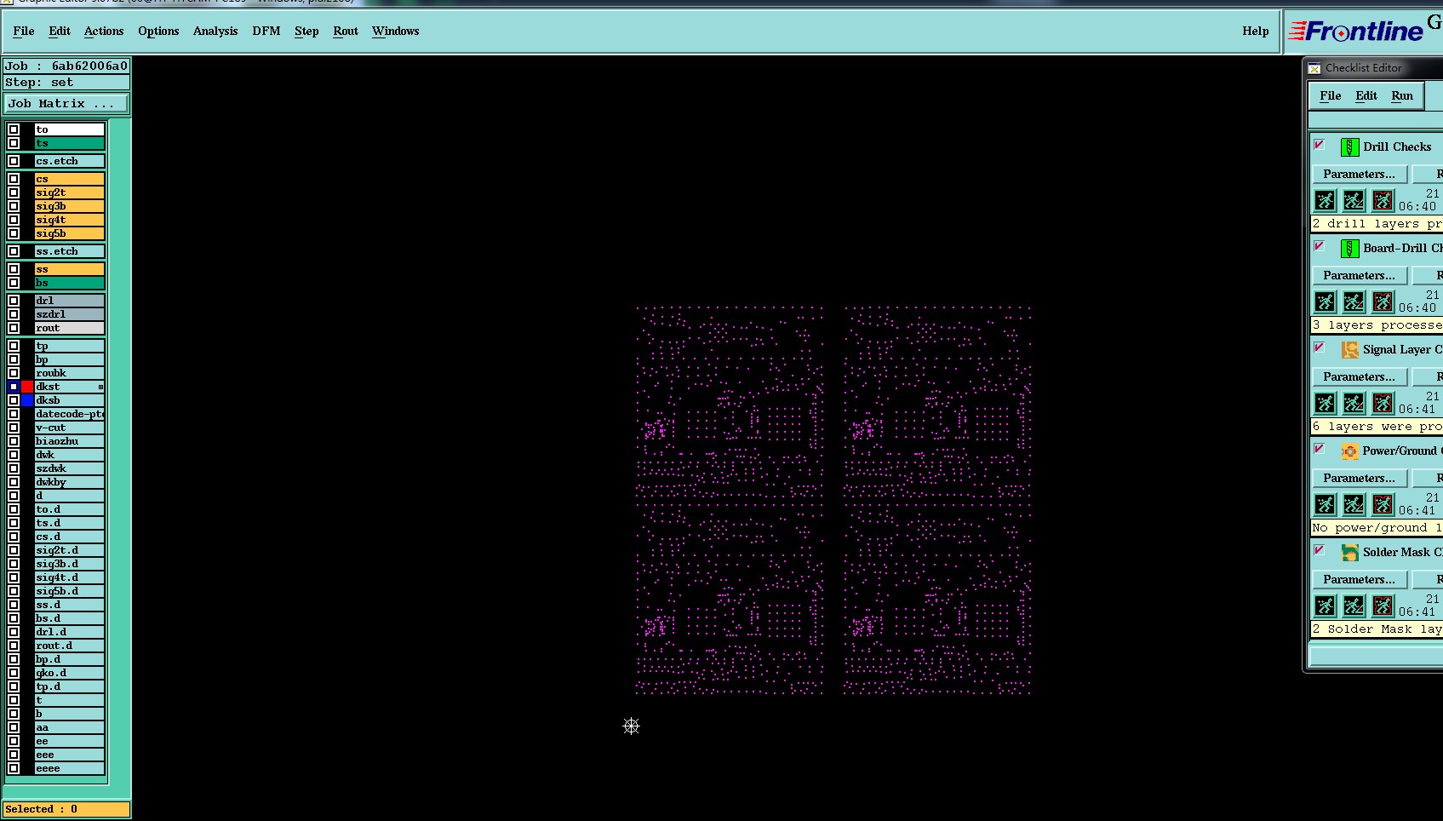Click the Signal Layer Checks orange icon
The image size is (1443, 821).
tap(1349, 350)
